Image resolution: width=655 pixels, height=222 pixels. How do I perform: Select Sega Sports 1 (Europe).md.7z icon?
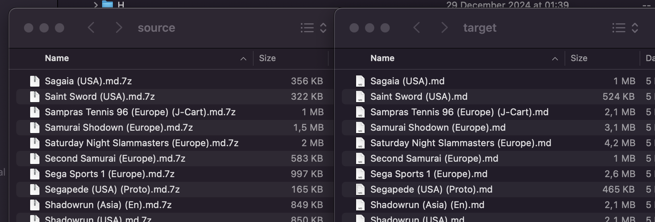pos(35,174)
